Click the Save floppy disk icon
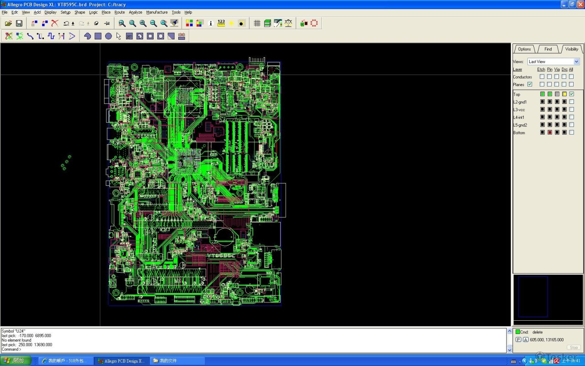Image resolution: width=585 pixels, height=366 pixels. pyautogui.click(x=19, y=23)
